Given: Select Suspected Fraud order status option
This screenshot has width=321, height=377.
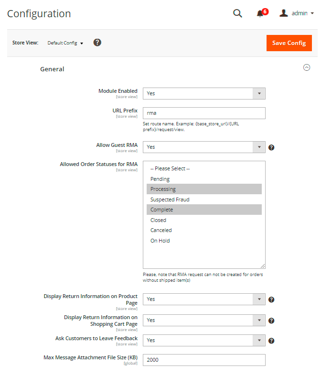Looking at the screenshot, I should [x=170, y=200].
